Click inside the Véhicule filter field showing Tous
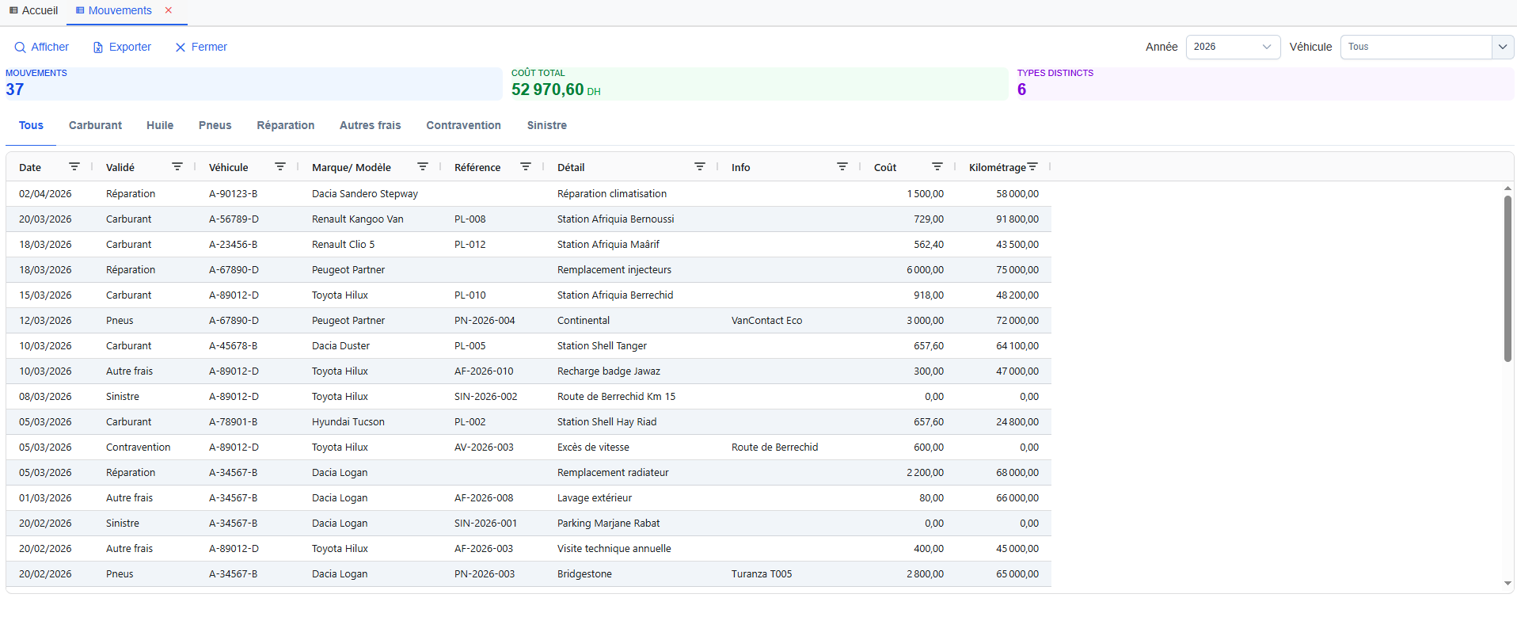Viewport: 1517px width, 636px height. (1415, 47)
